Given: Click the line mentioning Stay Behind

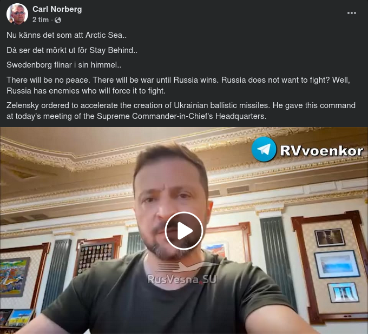Looking at the screenshot, I should click(72, 50).
